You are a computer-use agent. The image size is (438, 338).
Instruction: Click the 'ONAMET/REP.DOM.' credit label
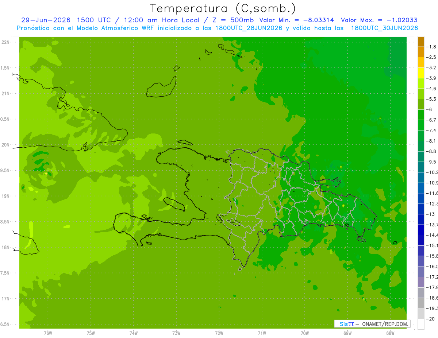pos(385,324)
